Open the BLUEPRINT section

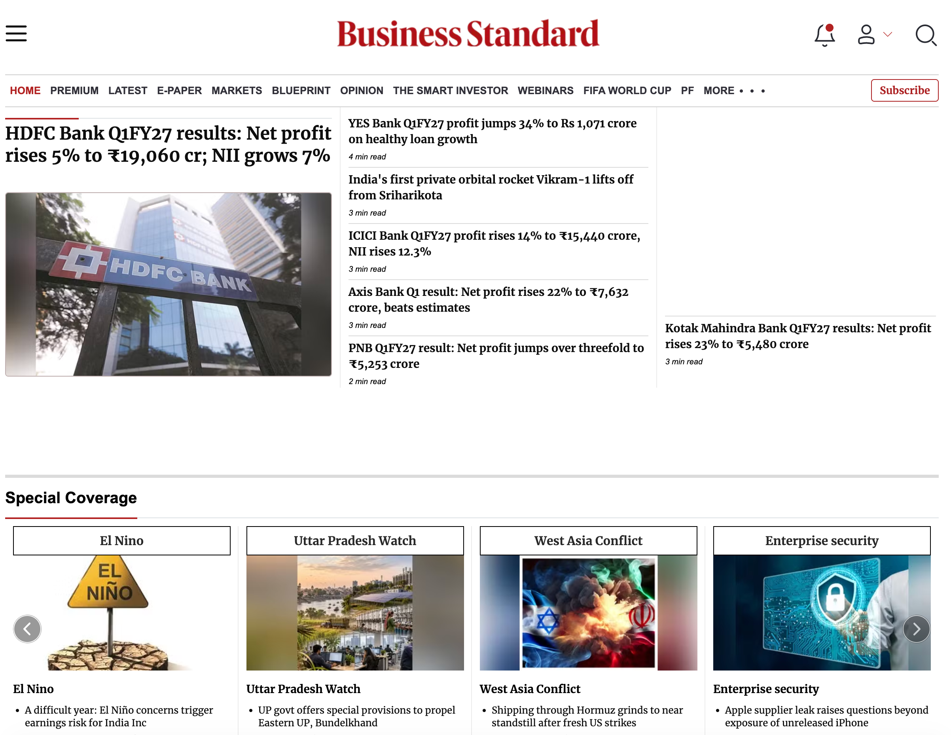(301, 91)
